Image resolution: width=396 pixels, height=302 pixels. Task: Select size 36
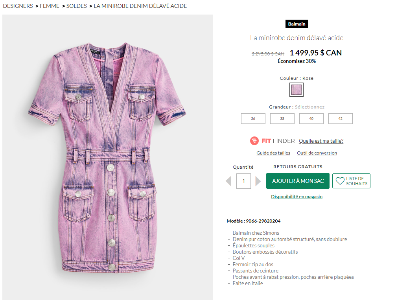[x=253, y=118]
